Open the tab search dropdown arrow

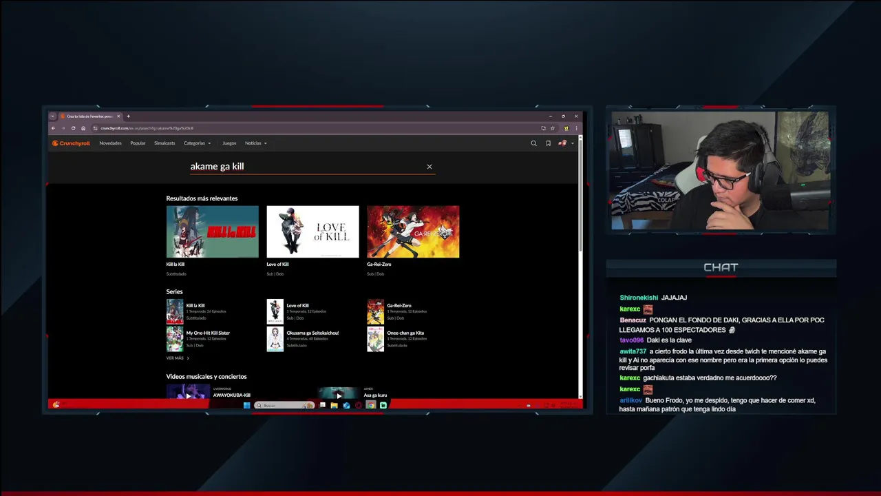coord(52,116)
